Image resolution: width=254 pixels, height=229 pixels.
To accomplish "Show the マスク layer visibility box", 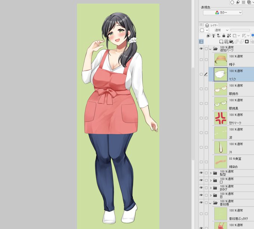I will 201,74.
